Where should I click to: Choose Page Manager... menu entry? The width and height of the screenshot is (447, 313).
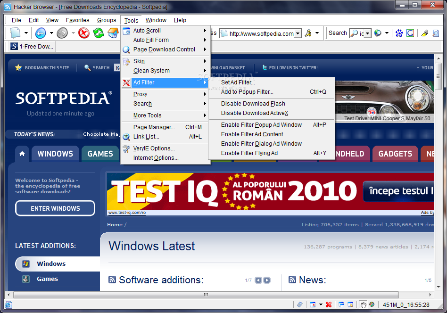(165, 127)
